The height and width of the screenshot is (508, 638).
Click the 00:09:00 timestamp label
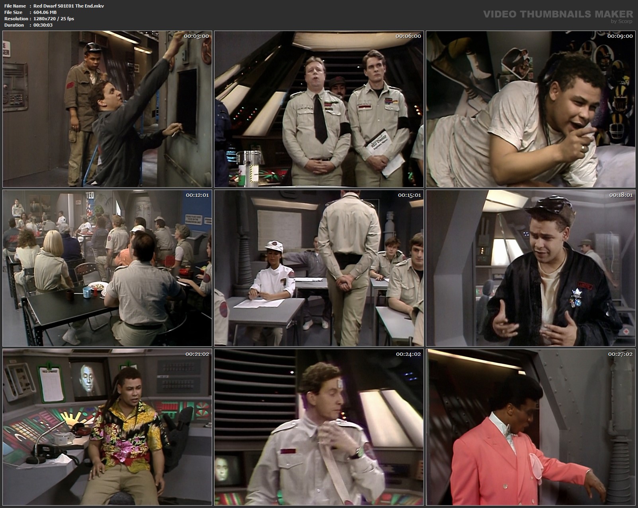(x=620, y=37)
